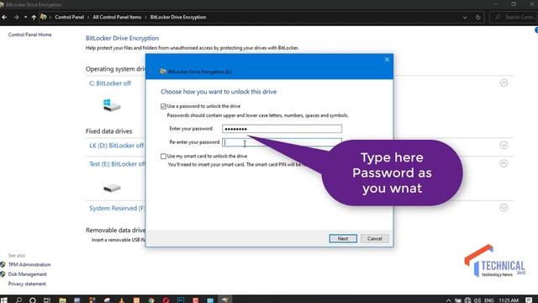Open the volume control in system tray
The image size is (538, 303).
click(x=477, y=300)
